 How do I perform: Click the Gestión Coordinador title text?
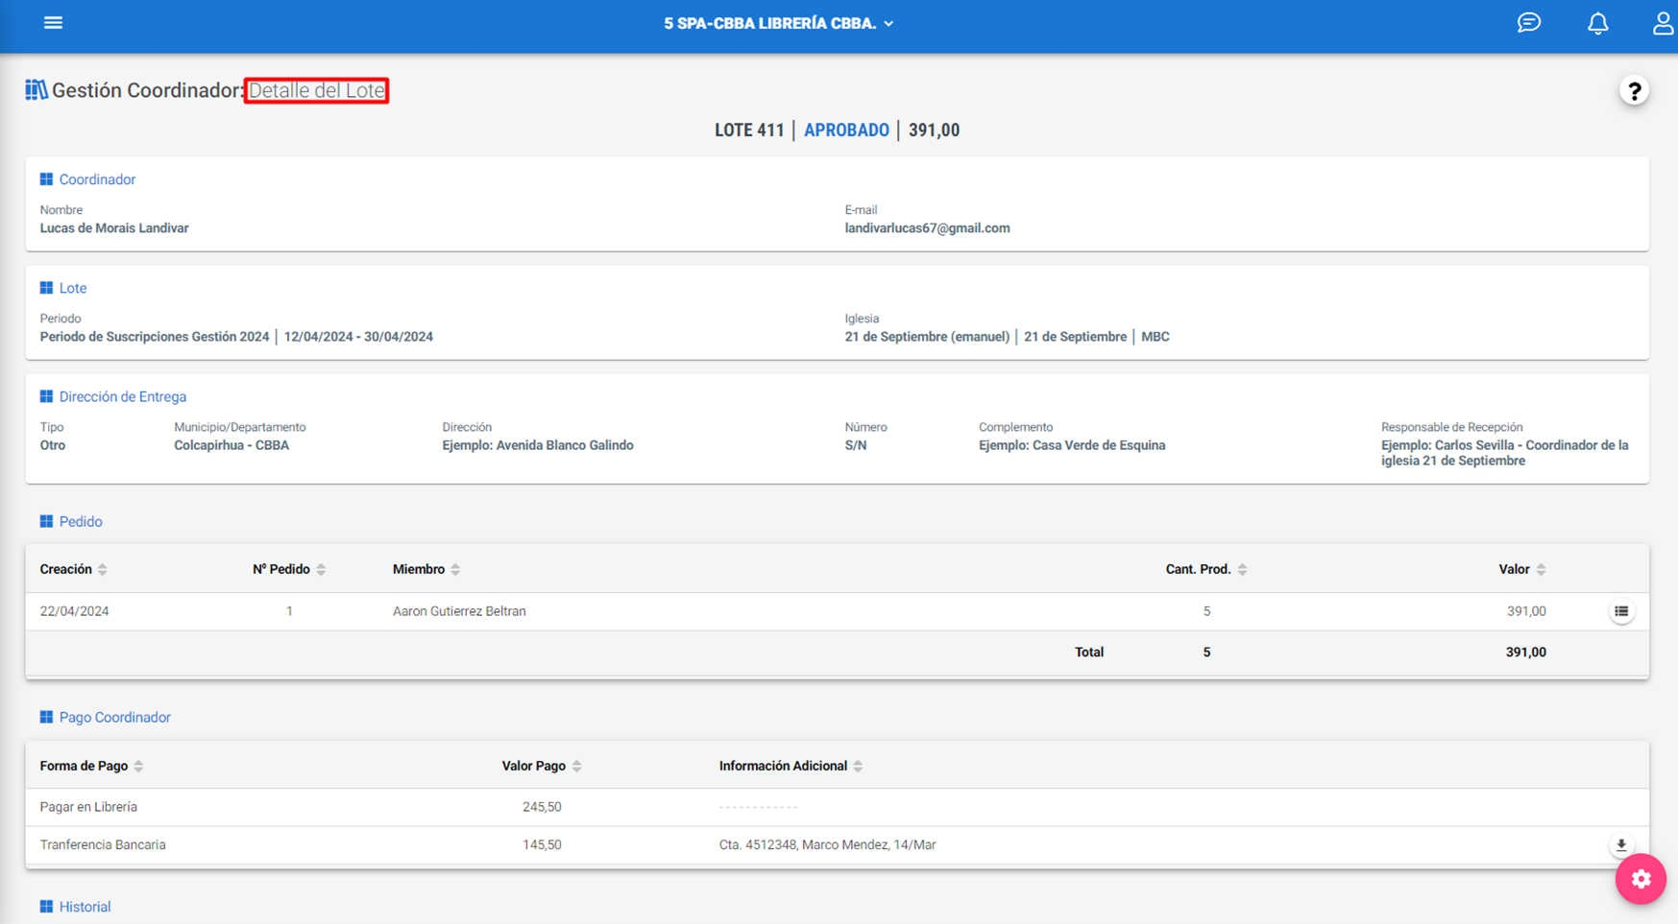click(x=148, y=90)
